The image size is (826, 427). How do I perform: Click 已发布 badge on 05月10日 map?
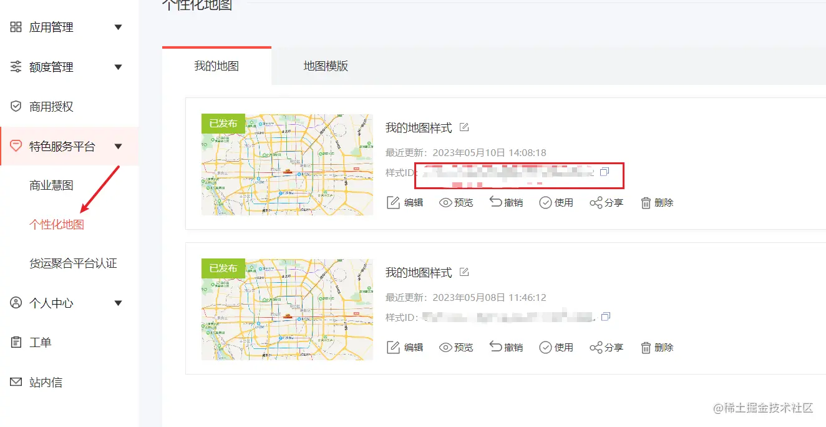[223, 124]
